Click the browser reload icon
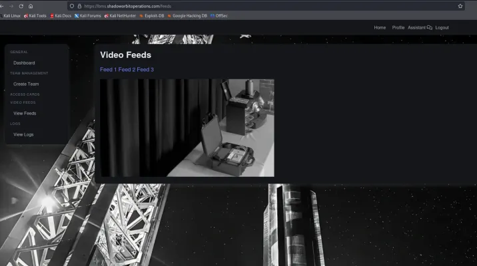 (21, 6)
